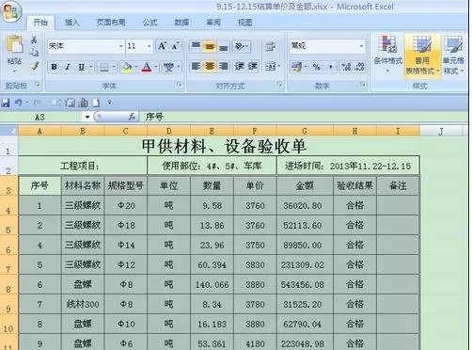Open the font name dropdown 宋体
The height and width of the screenshot is (350, 472).
(120, 46)
